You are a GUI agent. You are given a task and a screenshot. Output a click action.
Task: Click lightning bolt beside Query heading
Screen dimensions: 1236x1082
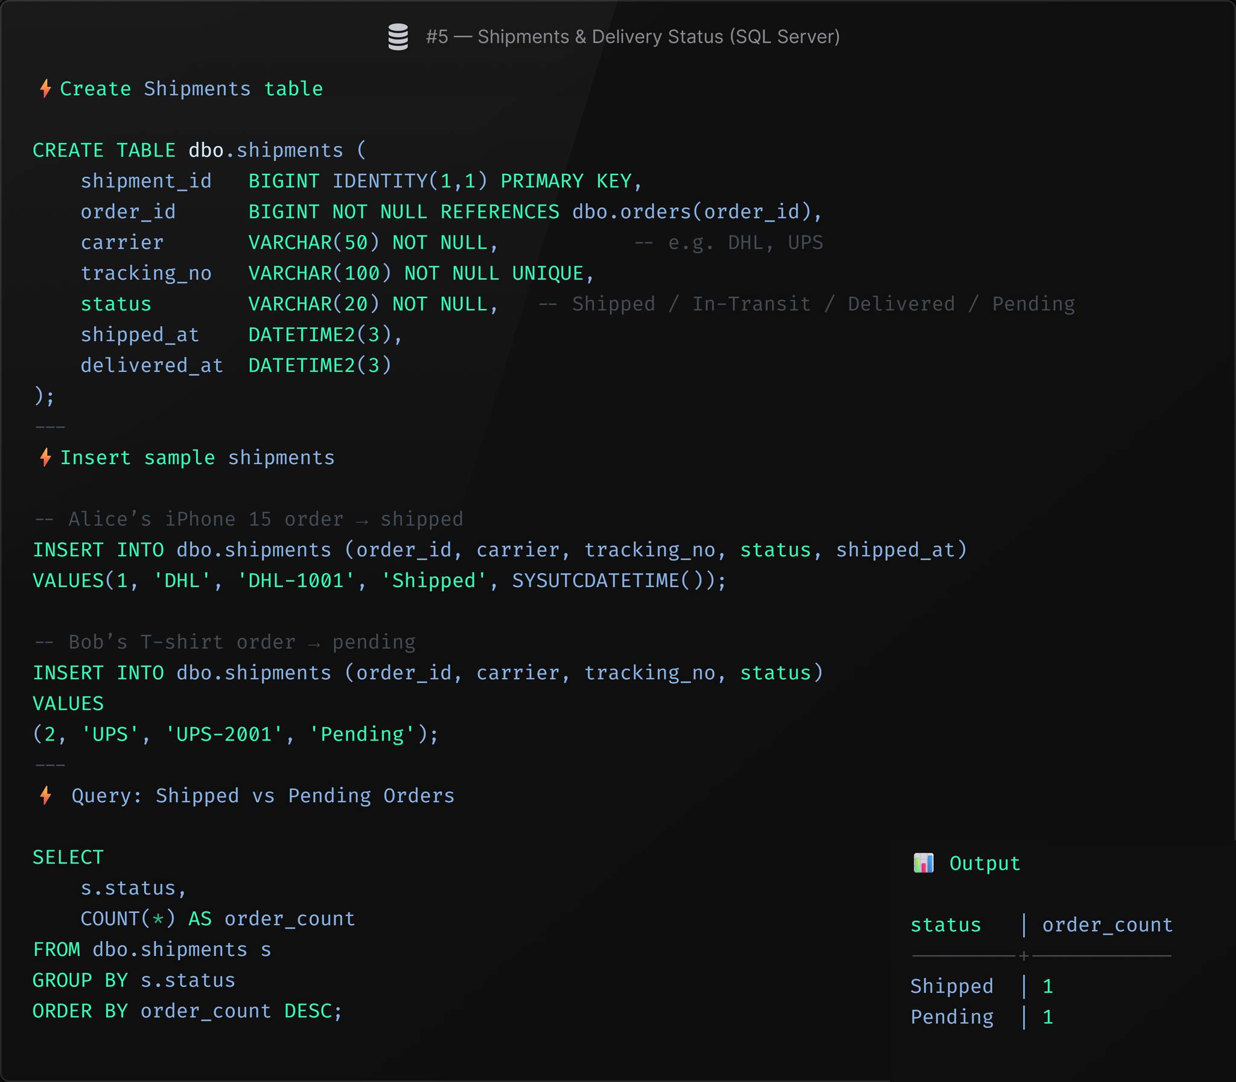pos(45,796)
